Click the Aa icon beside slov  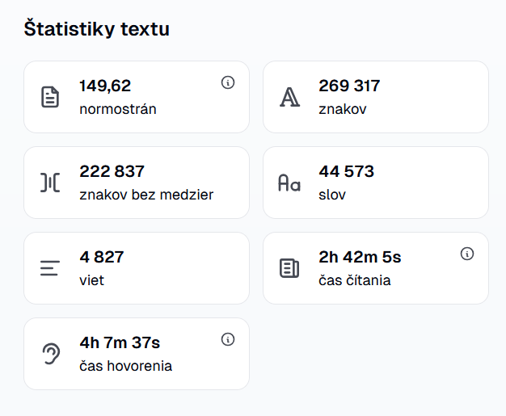tap(289, 183)
